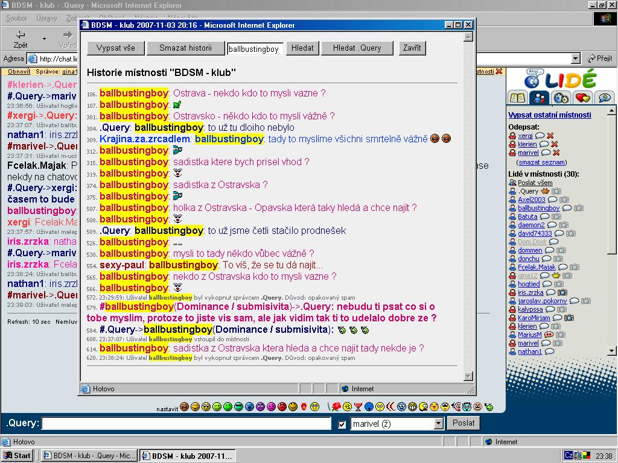This screenshot has height=463, width=618.
Task: Click speech bubble icon next to ballbustingboy in user list
Action: point(567,208)
